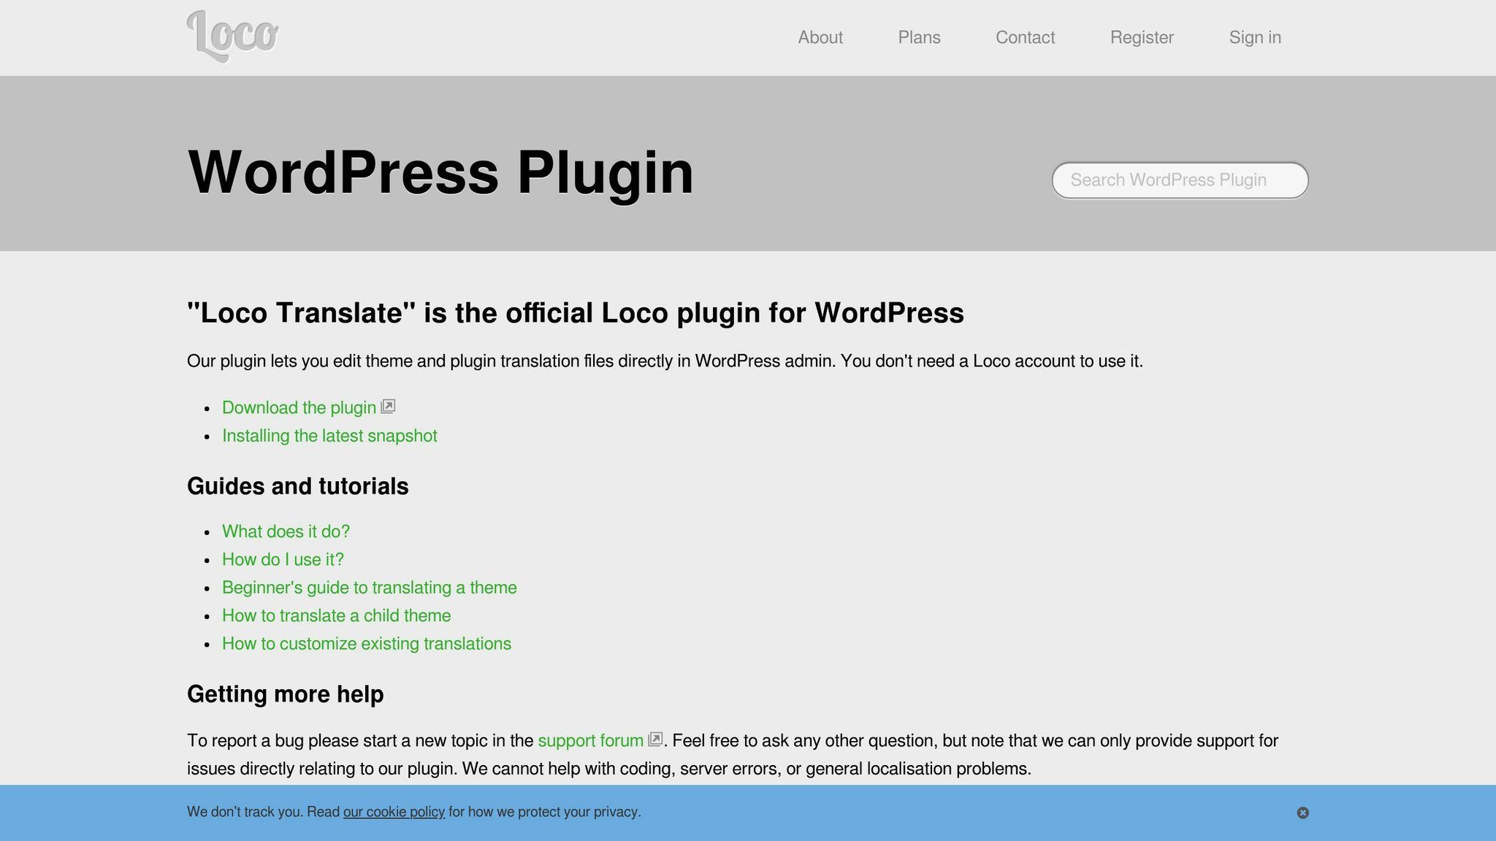Open the About page
The image size is (1496, 841).
820,37
